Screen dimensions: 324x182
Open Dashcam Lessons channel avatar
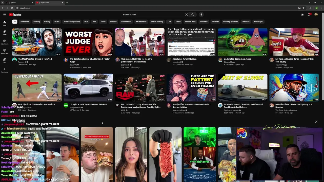[220, 105]
